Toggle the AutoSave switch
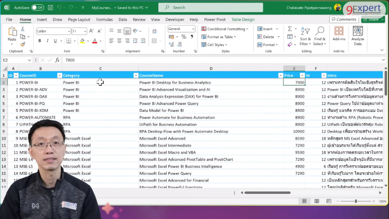 click(x=37, y=8)
